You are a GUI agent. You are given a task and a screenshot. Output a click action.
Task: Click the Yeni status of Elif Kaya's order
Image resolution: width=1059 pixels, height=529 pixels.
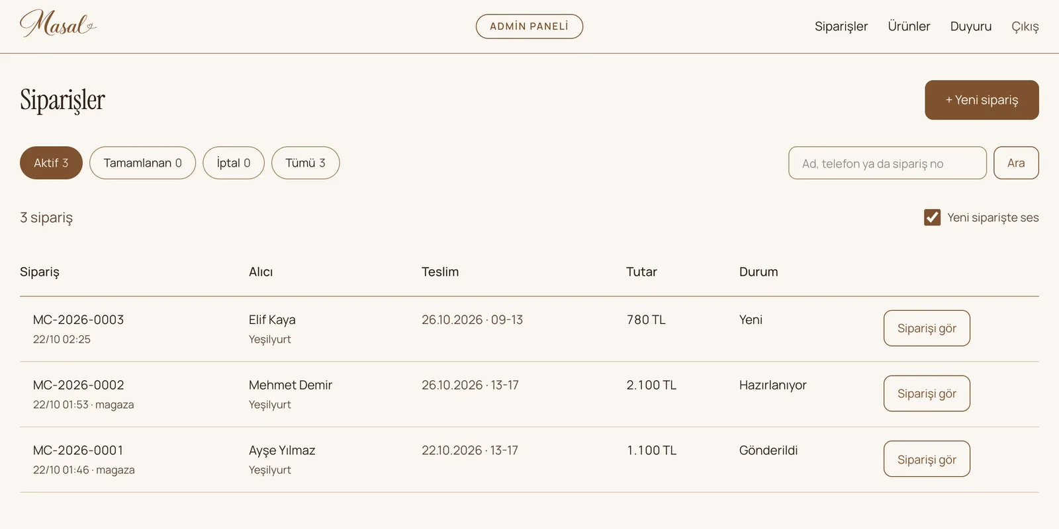(751, 319)
